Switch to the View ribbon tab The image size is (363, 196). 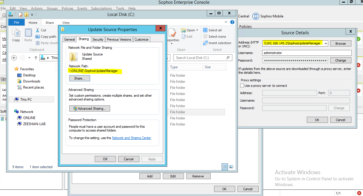[66, 23]
